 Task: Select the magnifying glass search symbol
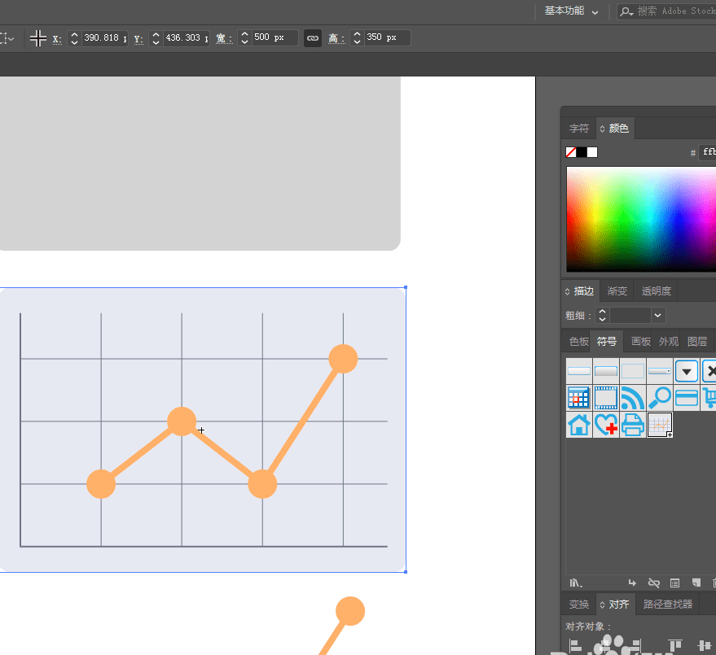[x=660, y=398]
